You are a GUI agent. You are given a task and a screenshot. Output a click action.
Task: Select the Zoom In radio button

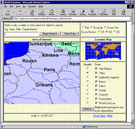coord(92,27)
